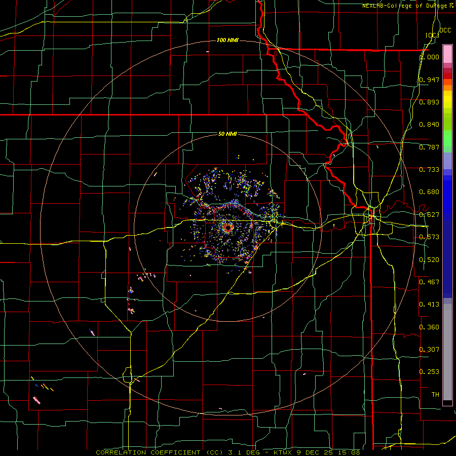Click the TH label at the scale bottom
This screenshot has height=456, width=456.
435,394
